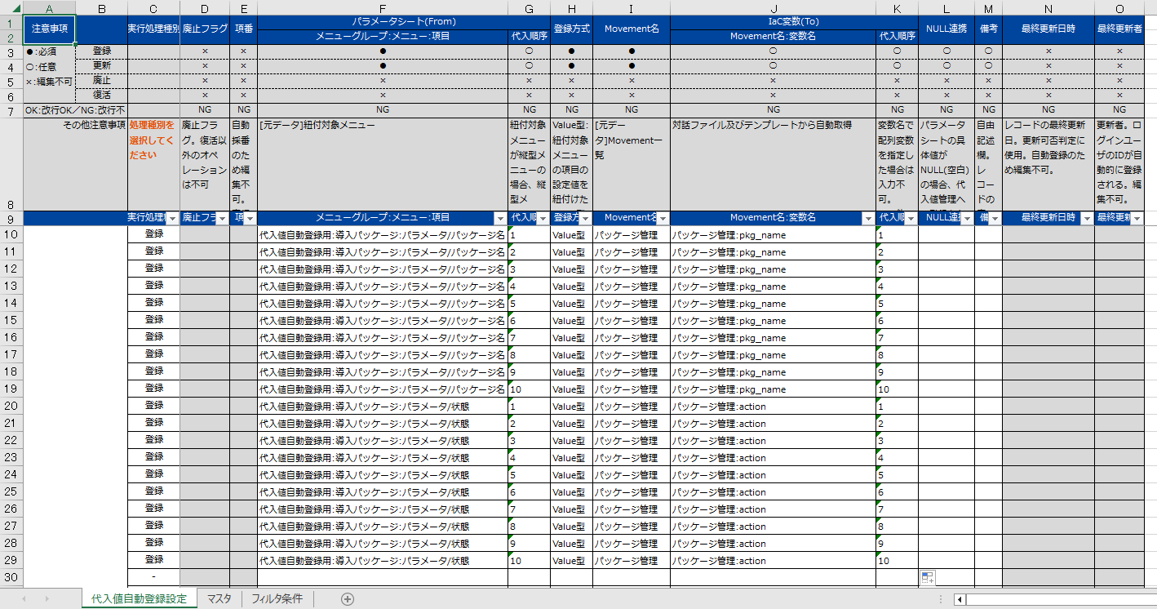Viewport: 1157px width, 609px height.
Task: Switch to the マスタ sheet tab
Action: (219, 599)
